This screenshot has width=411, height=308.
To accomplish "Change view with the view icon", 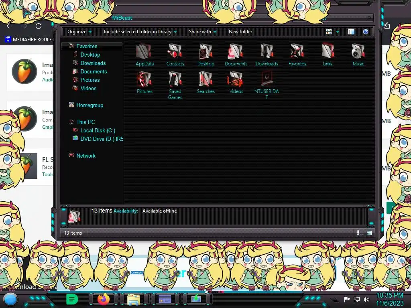I will 329,32.
